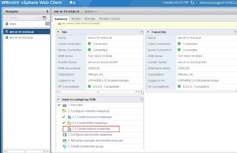This screenshot has height=153, width=237.
Task: Open the Actions dropdown menu
Action: click(90, 11)
